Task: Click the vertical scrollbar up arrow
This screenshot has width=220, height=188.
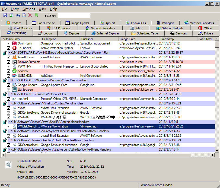Action: click(217, 39)
